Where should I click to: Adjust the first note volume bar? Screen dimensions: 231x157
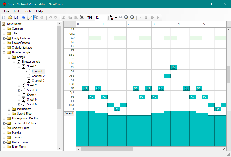(x=79, y=129)
